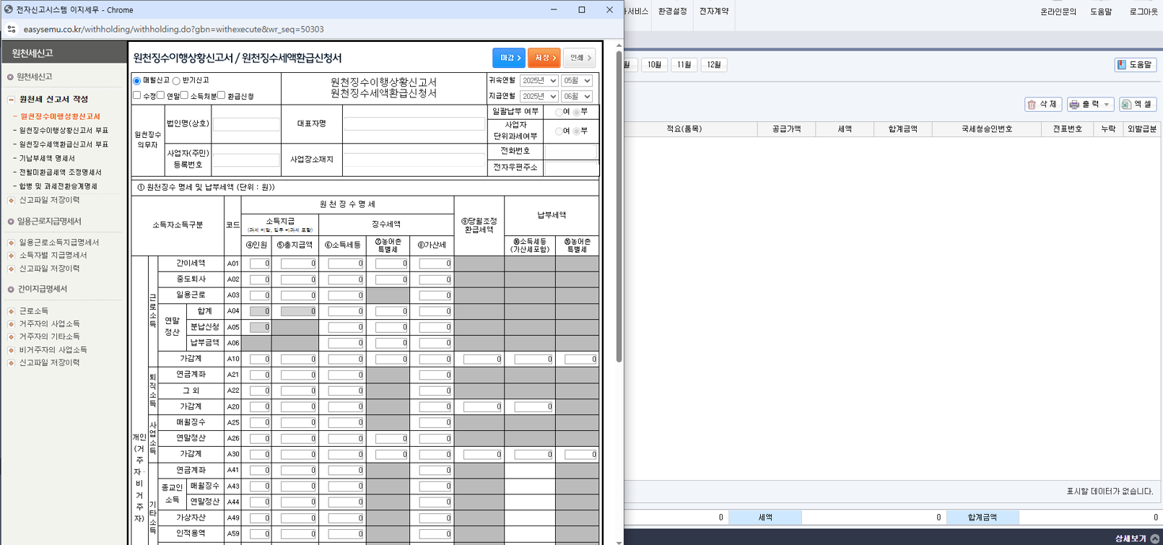This screenshot has height=545, width=1163.
Task: Click 온라인문의 in top menu
Action: [1058, 12]
